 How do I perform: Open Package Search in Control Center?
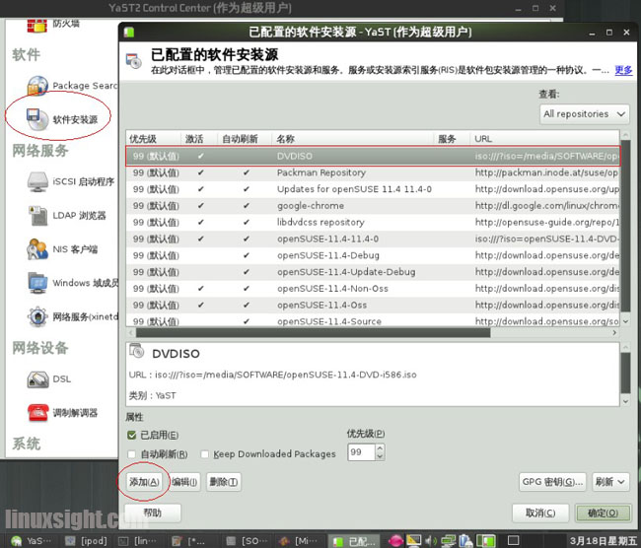coord(72,86)
